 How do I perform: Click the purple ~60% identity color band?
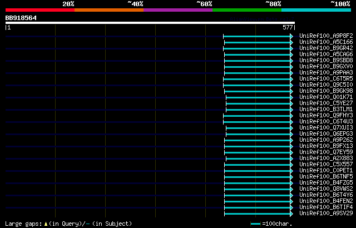(x=178, y=10)
